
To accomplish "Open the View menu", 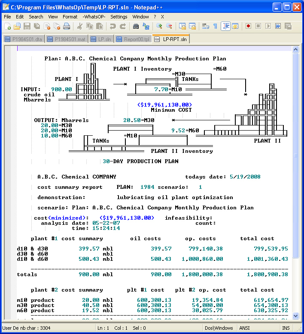I will [53, 17].
